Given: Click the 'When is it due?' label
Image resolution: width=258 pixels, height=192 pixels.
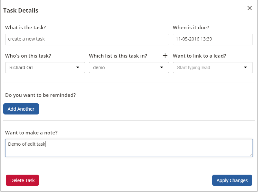Looking at the screenshot, I should [191, 27].
